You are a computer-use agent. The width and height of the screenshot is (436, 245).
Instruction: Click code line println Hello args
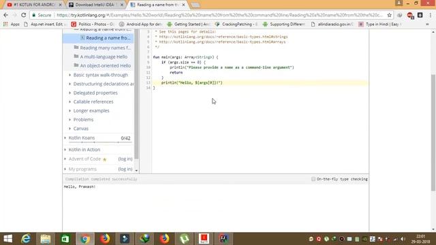192,83
